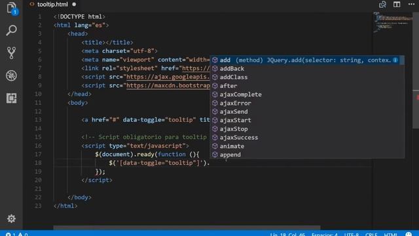Click the method icon beside addClass
The height and width of the screenshot is (236, 419).
[x=215, y=77]
